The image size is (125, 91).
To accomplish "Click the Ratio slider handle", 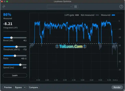I will (x=15, y=56).
